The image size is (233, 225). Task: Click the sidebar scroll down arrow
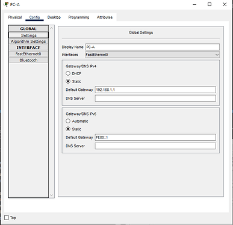52,195
